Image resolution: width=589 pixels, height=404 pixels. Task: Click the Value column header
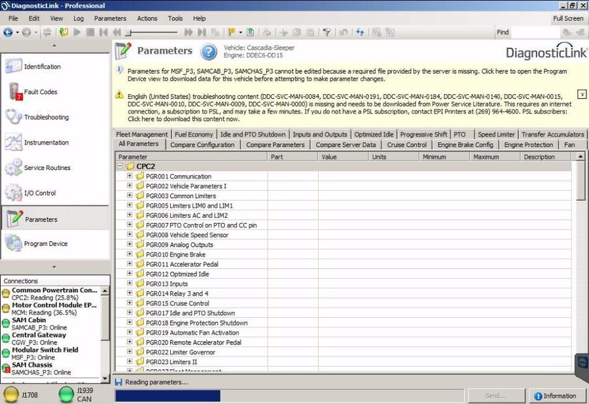[x=343, y=157]
